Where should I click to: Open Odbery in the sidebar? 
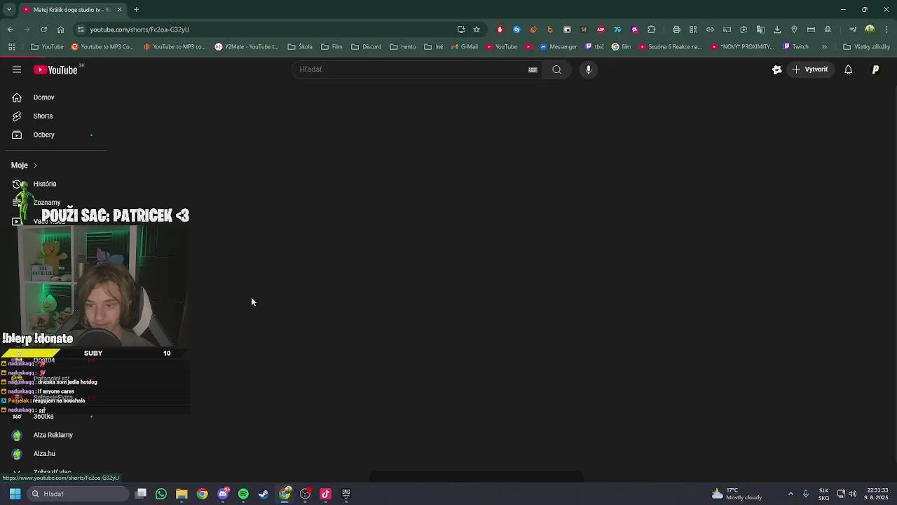coord(43,135)
